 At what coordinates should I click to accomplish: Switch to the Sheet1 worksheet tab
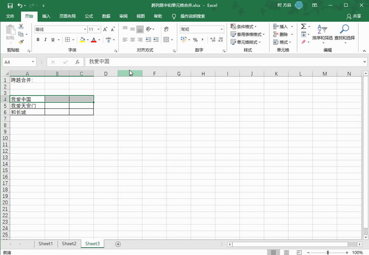point(46,244)
